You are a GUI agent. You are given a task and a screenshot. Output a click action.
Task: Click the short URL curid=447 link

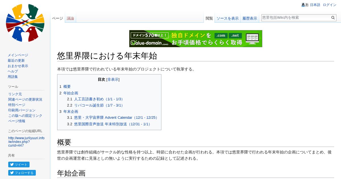[26, 142]
